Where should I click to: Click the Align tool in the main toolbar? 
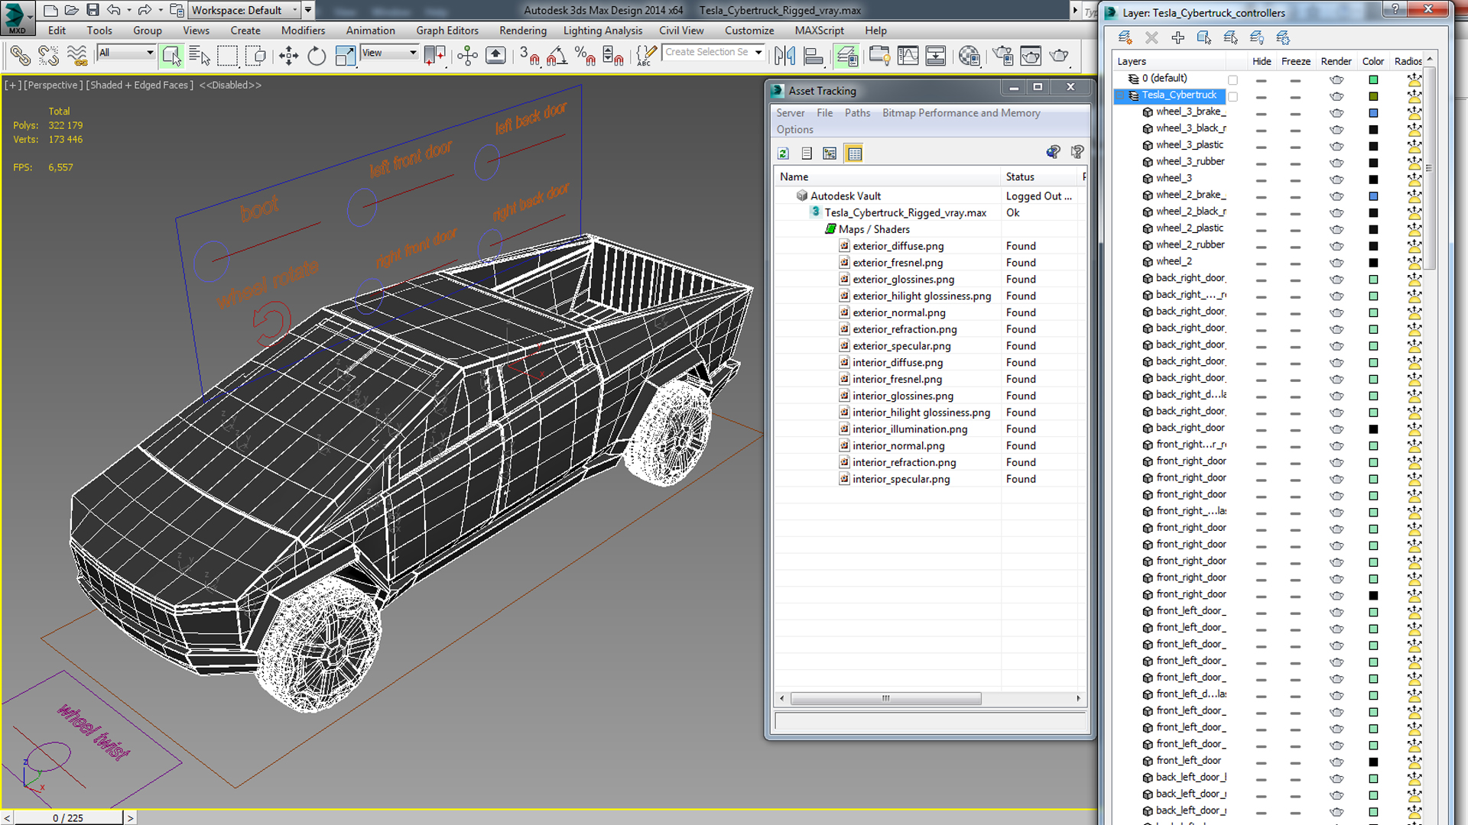pos(814,56)
